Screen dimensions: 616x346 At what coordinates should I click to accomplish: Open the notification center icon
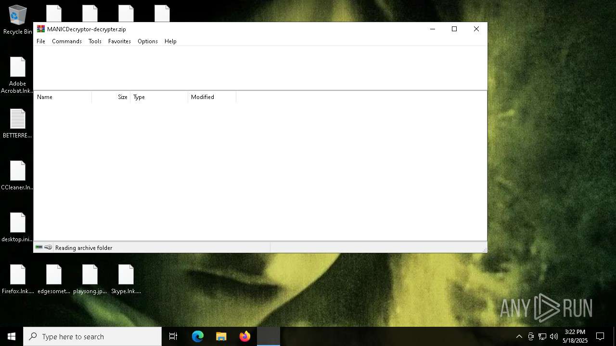(x=600, y=336)
